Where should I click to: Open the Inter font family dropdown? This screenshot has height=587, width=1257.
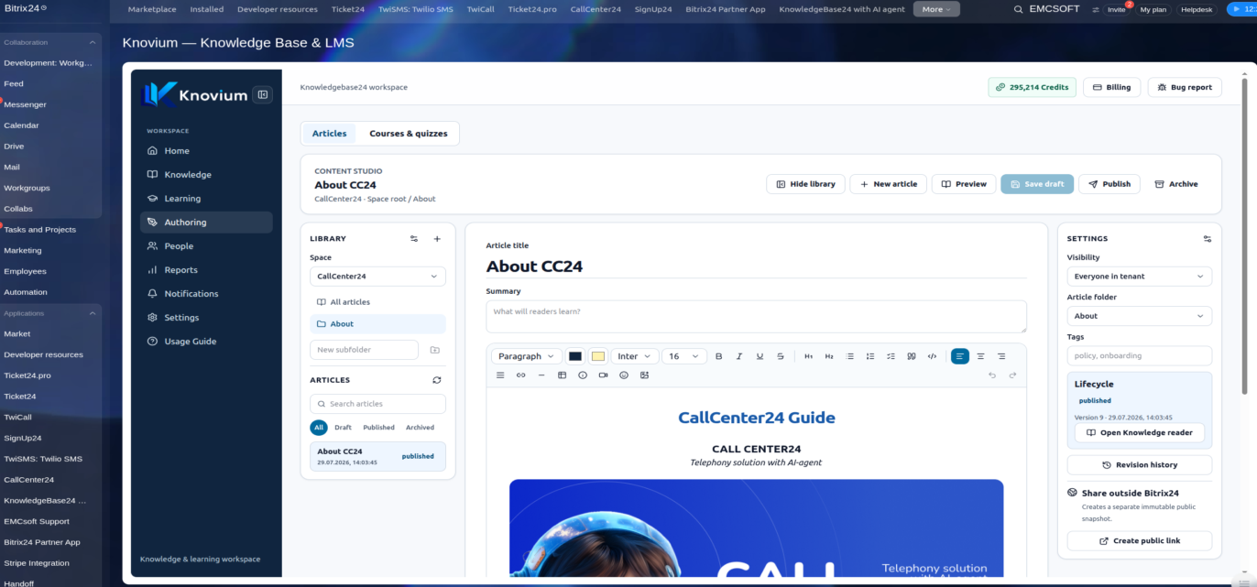[x=634, y=356]
